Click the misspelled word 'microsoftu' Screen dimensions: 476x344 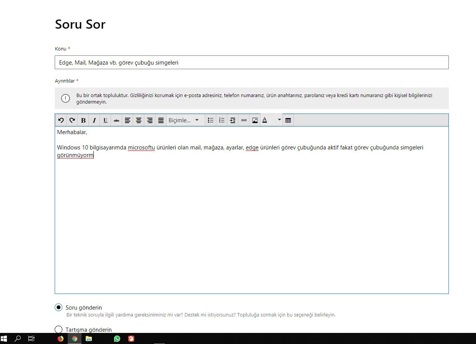pyautogui.click(x=142, y=148)
